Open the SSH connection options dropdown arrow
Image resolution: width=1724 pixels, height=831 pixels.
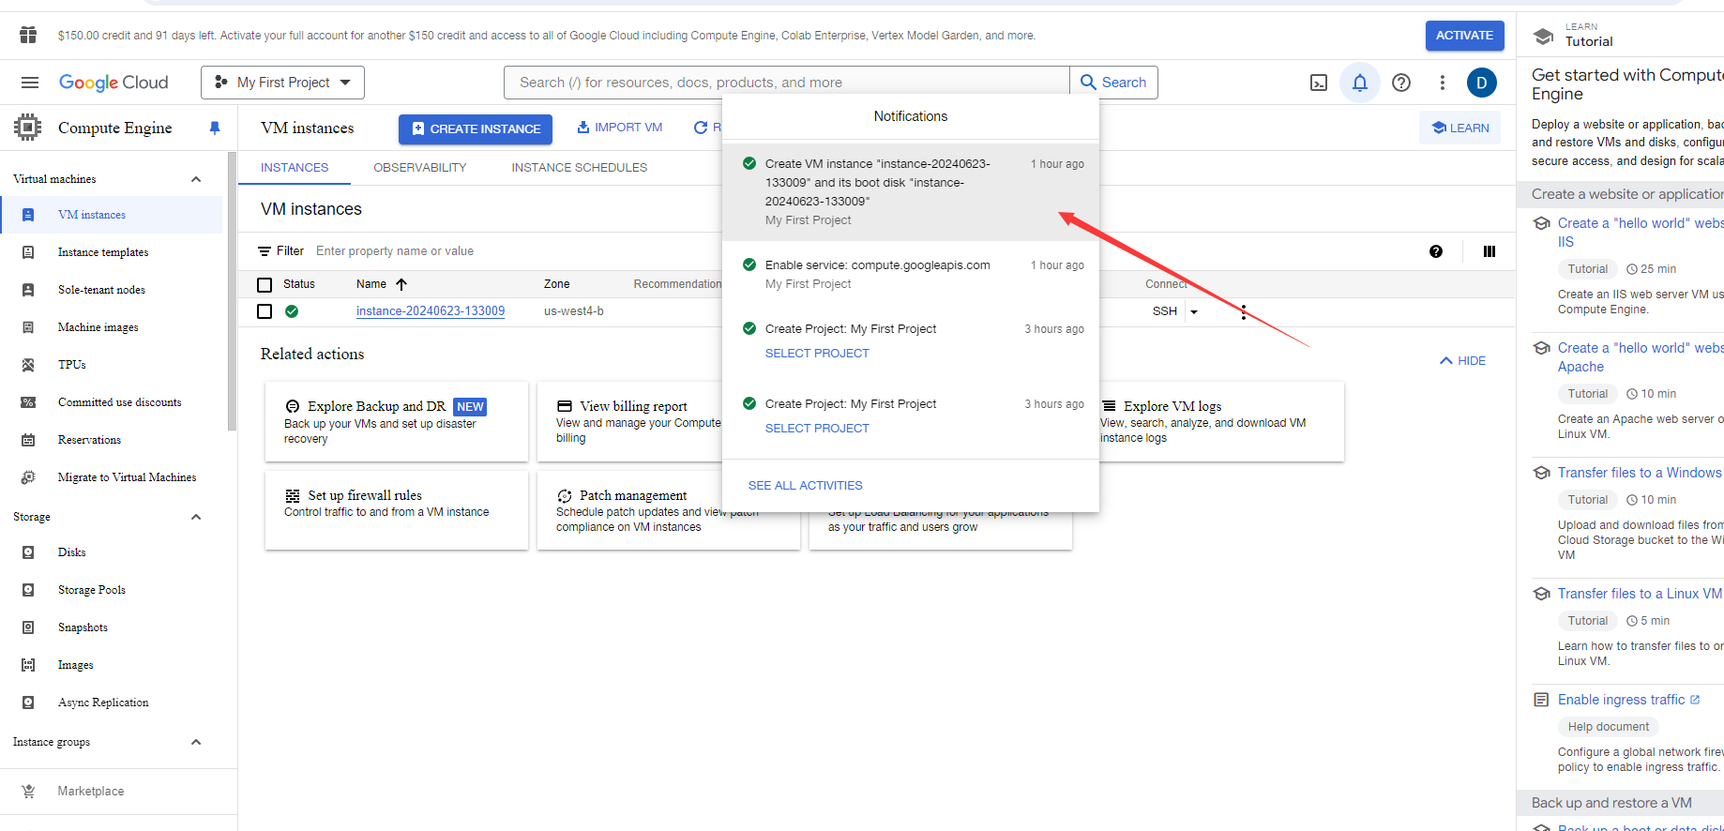point(1194,311)
